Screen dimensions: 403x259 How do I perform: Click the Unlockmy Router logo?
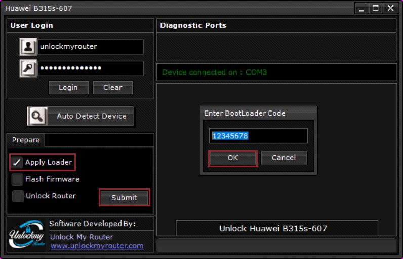pyautogui.click(x=26, y=234)
